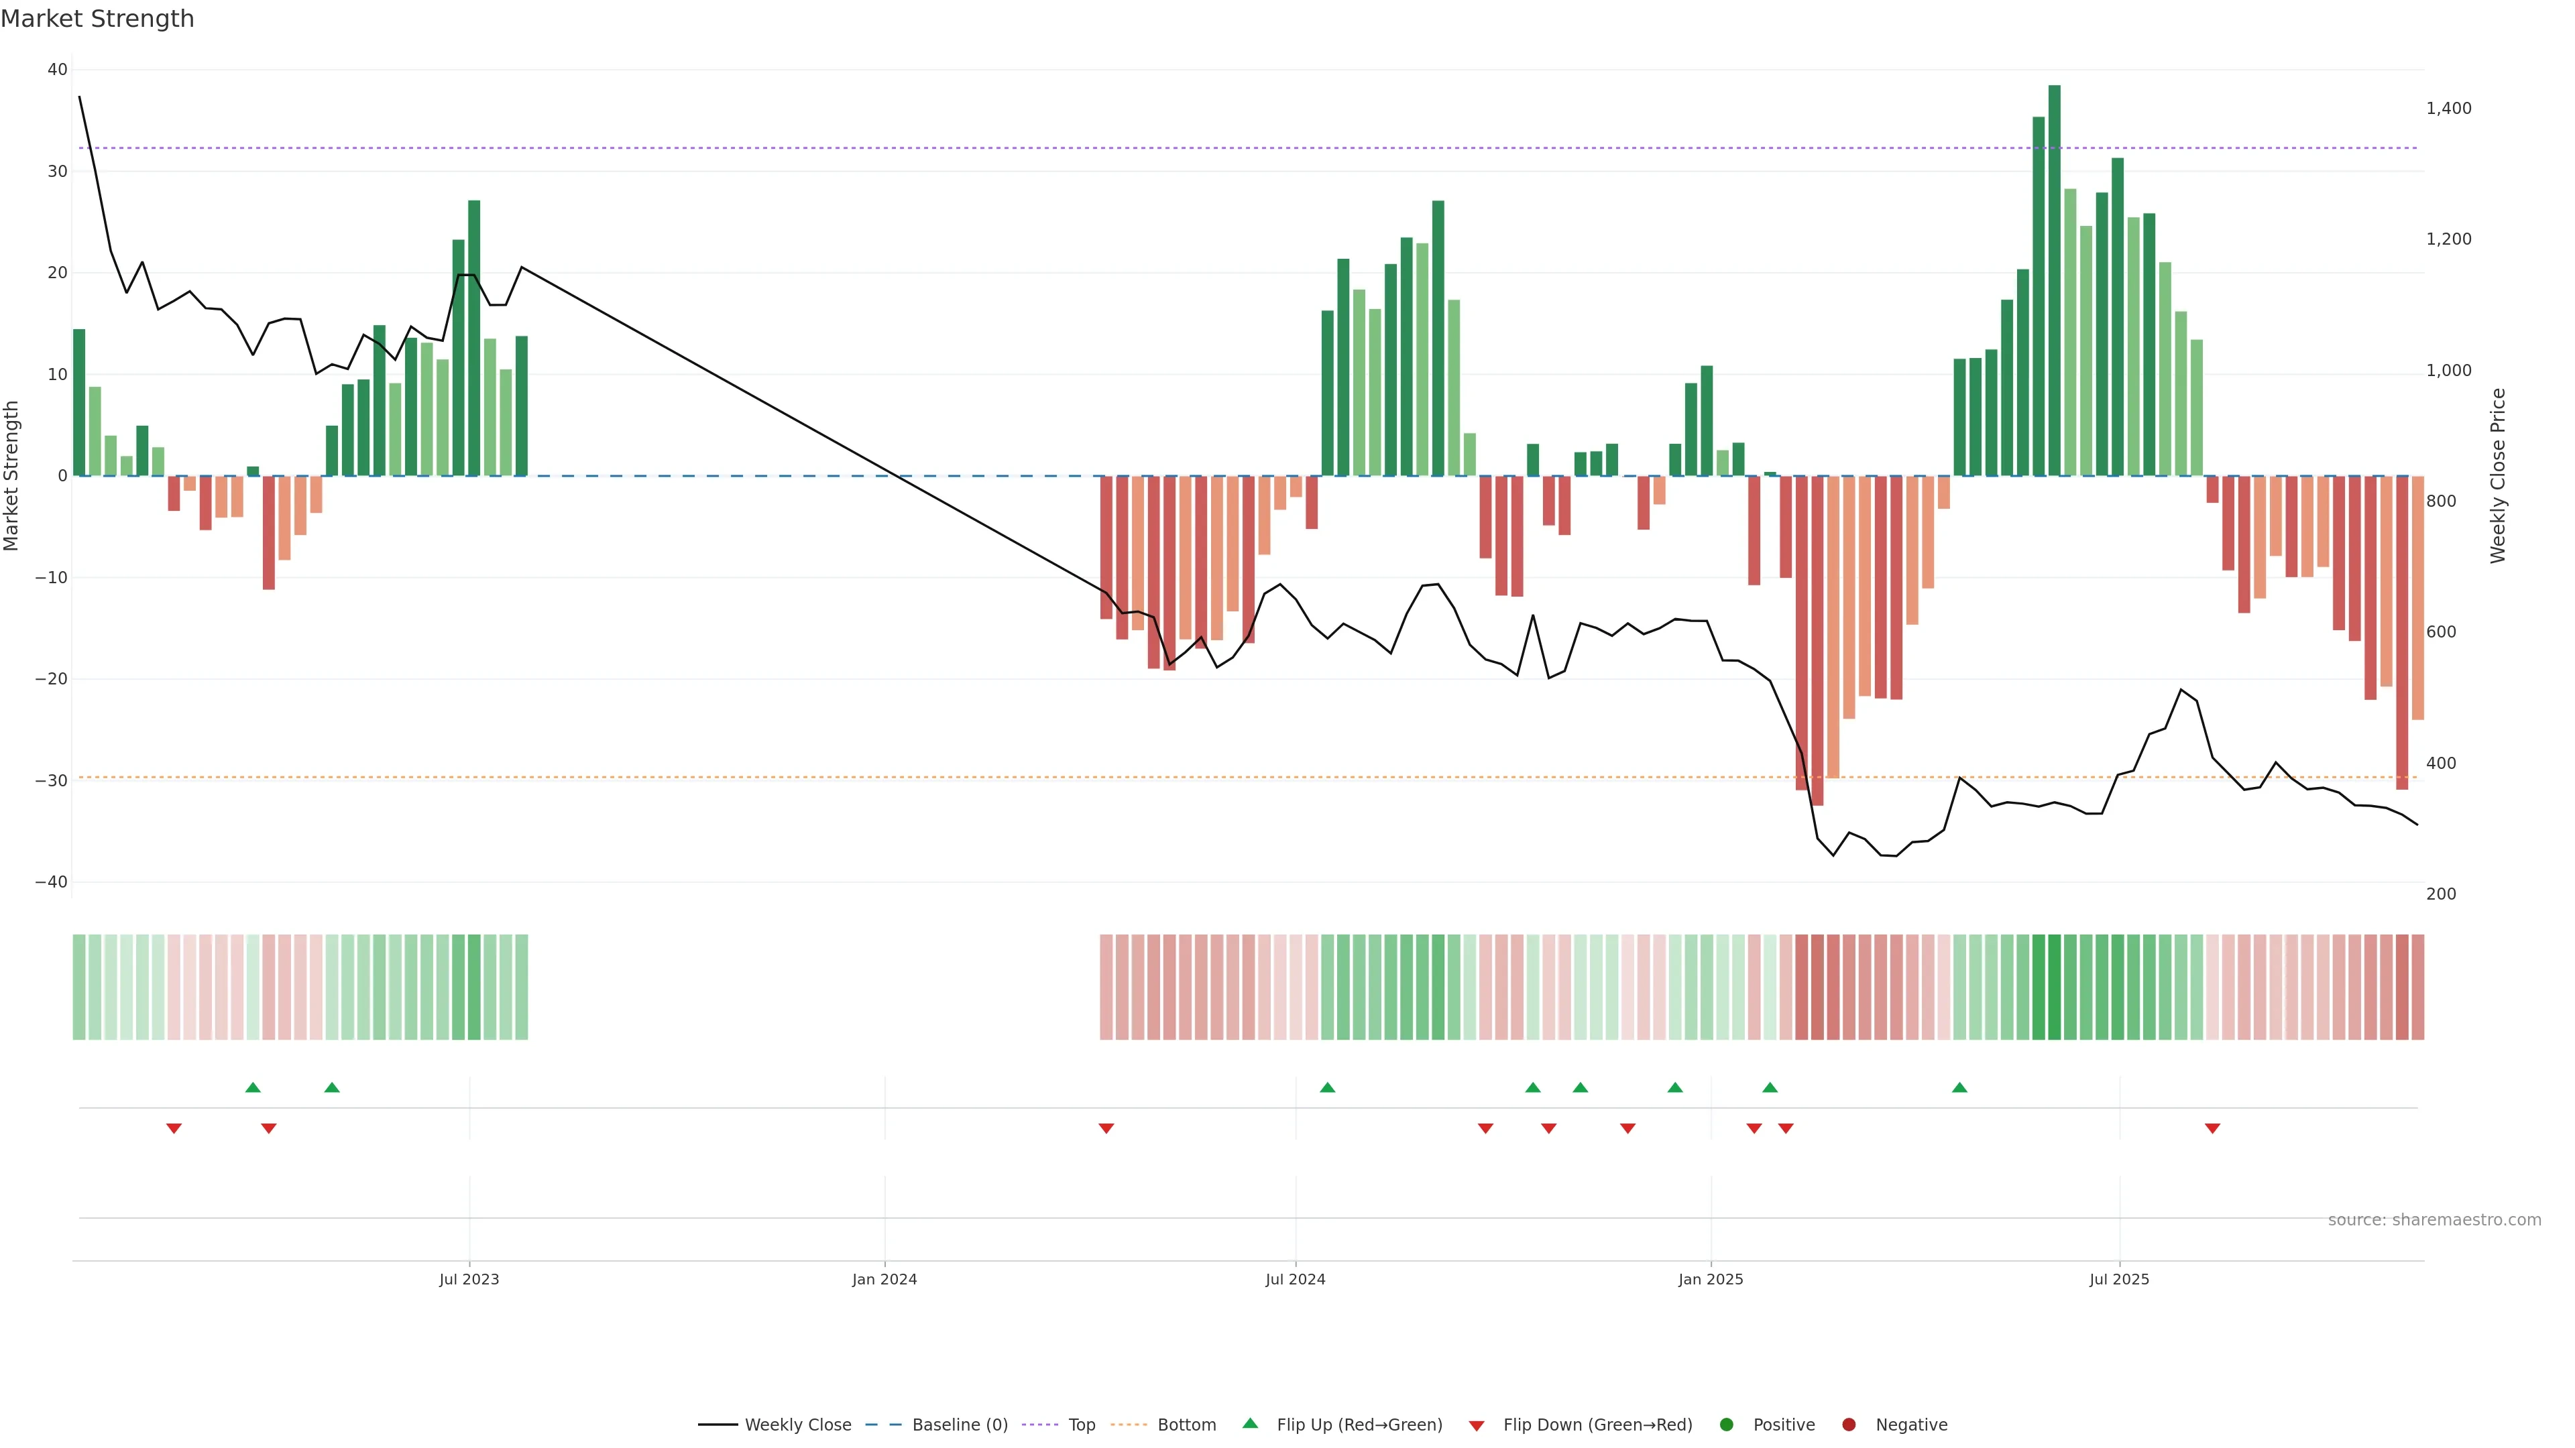Click the green Flip Up triangle legend icon
2575x1448 pixels.
click(1249, 1423)
